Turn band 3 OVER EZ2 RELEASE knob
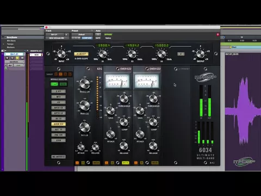The image size is (261, 196). 153,146
